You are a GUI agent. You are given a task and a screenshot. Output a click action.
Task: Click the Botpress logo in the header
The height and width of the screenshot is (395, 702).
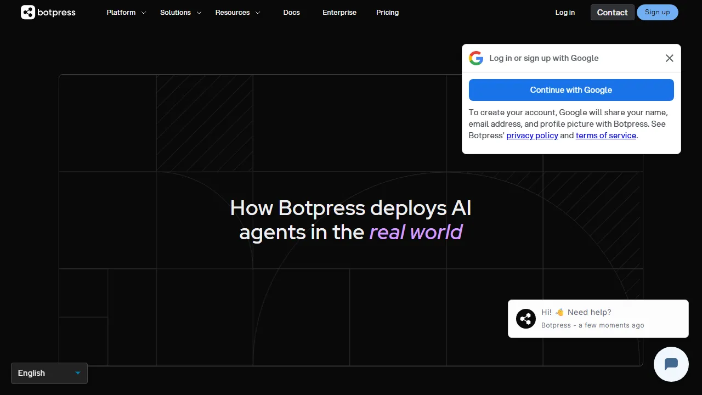(x=48, y=12)
